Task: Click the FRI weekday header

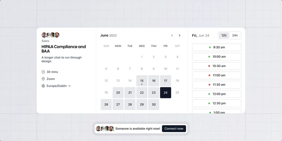Action: click(165, 46)
